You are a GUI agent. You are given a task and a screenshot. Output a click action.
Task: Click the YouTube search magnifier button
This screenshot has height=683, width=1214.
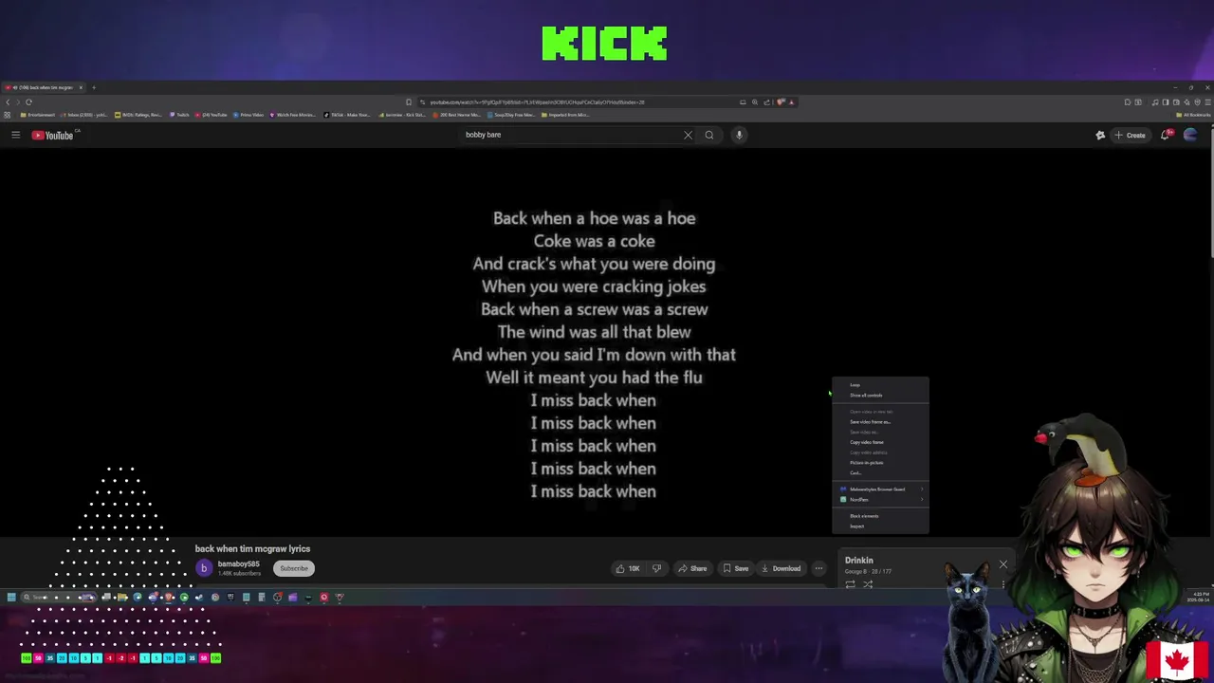tap(708, 135)
